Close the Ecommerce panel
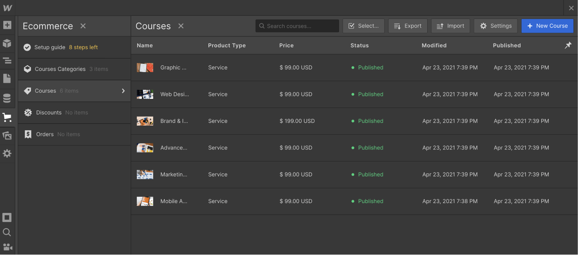578x255 pixels. click(x=83, y=26)
